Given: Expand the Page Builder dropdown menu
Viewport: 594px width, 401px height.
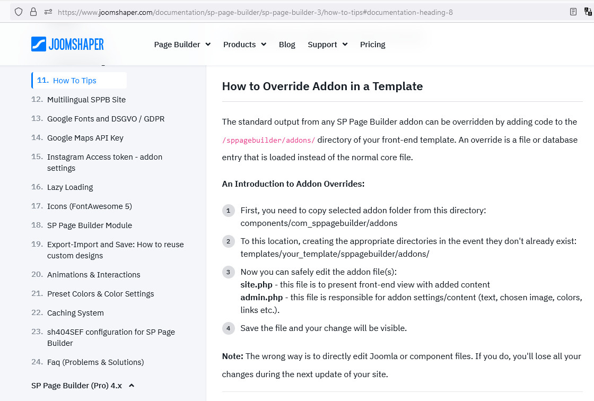Looking at the screenshot, I should click(x=182, y=45).
